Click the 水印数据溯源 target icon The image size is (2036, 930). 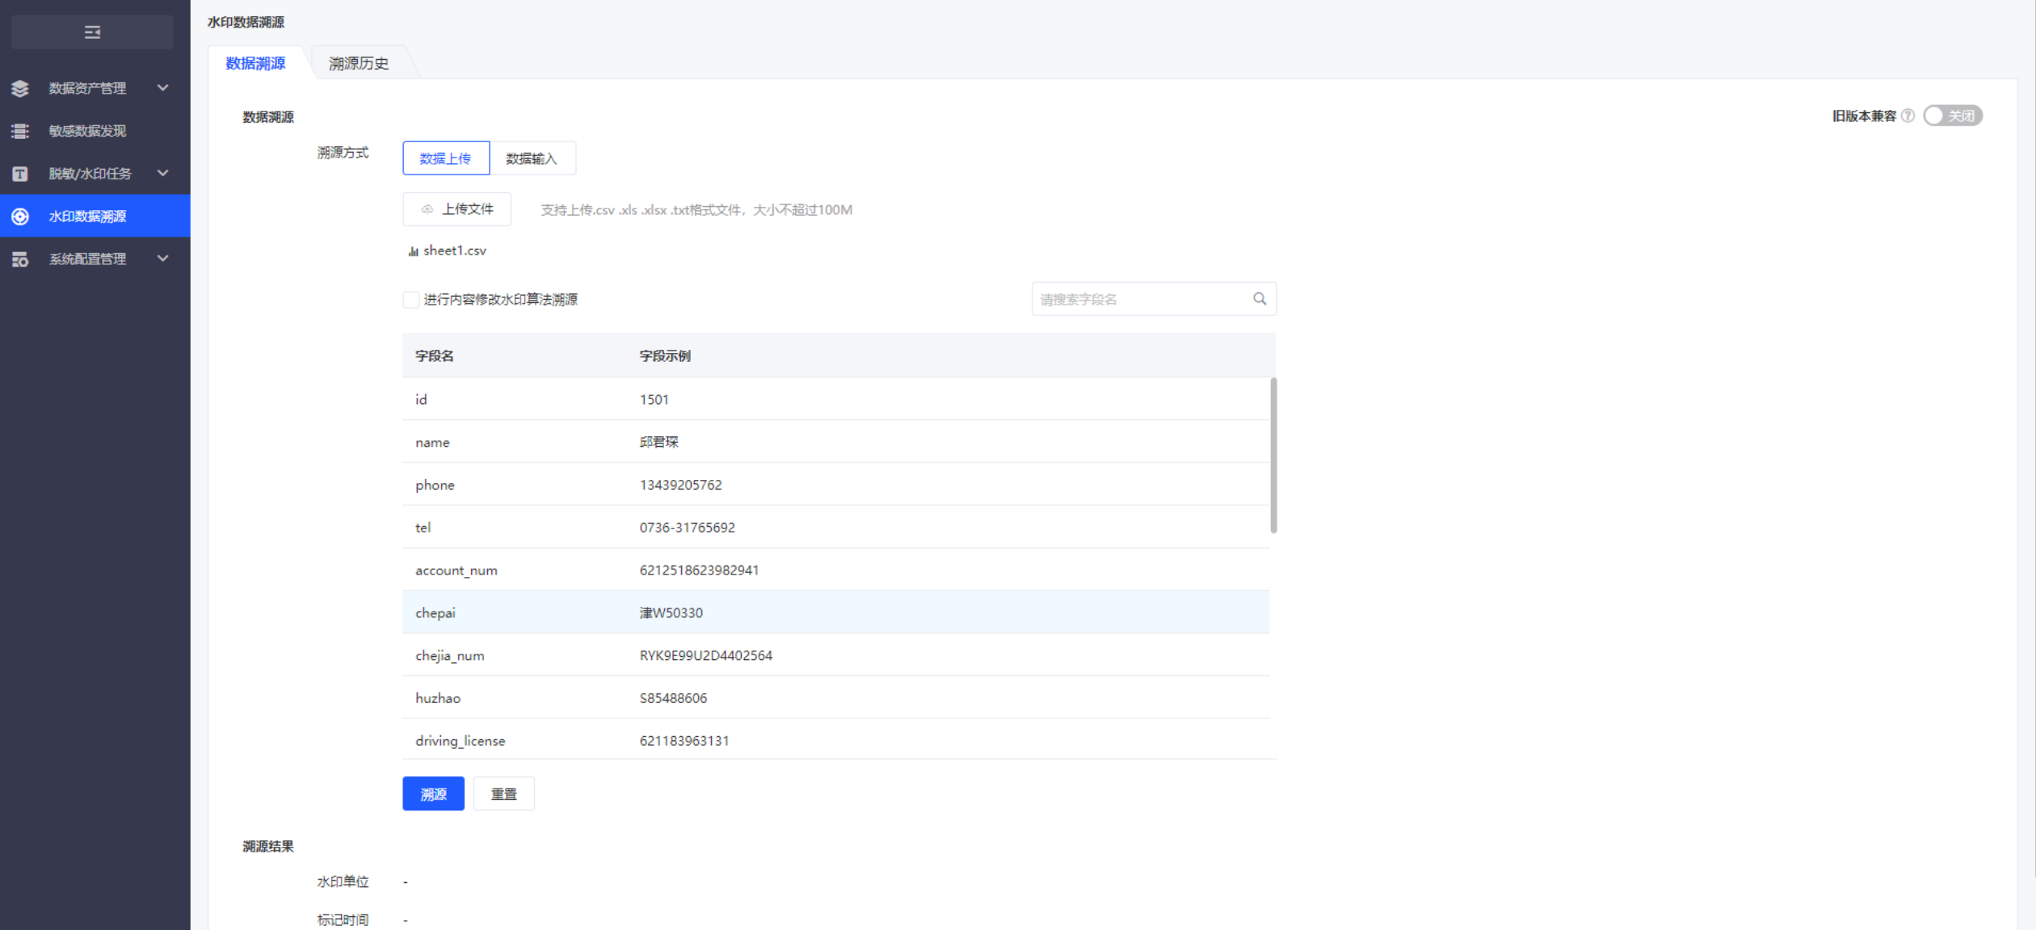(20, 217)
